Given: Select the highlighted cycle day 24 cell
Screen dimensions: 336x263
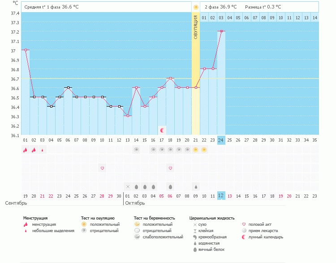Looking at the screenshot, I should [221, 140].
